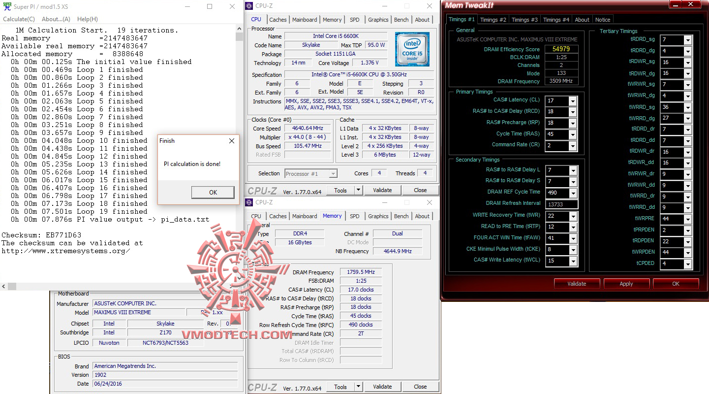709x394 pixels.
Task: Click OK to dismiss the PI calculation dialog
Action: 213,192
